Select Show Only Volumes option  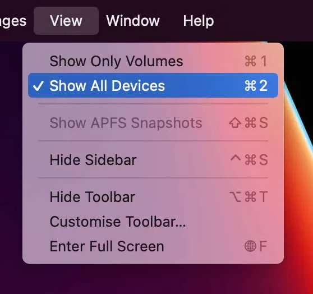[x=153, y=61]
